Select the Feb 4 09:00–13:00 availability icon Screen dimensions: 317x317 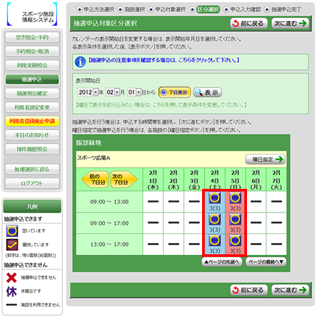click(x=215, y=197)
